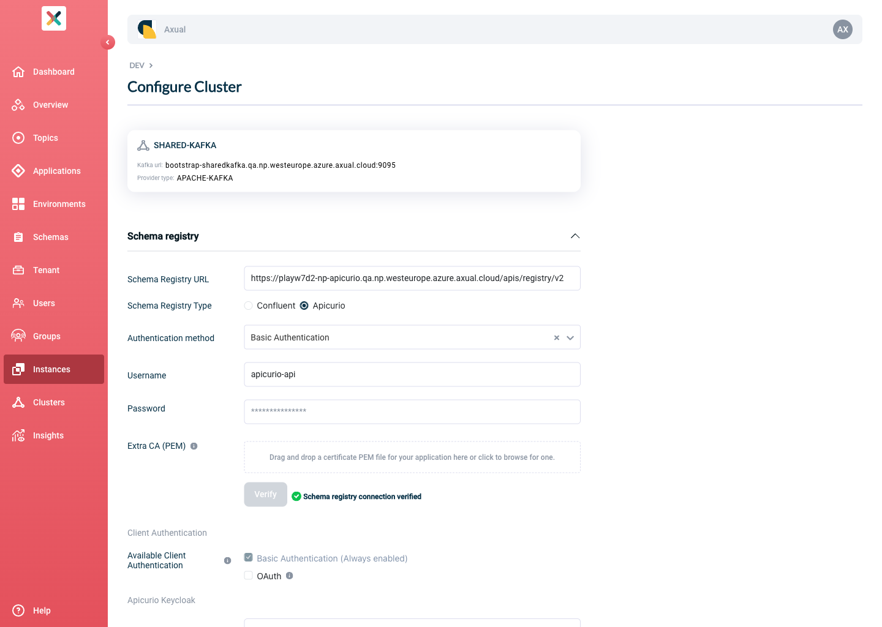Toggle the Basic Authentication (Always enabled) checkbox
Image resolution: width=882 pixels, height=627 pixels.
[x=249, y=558]
